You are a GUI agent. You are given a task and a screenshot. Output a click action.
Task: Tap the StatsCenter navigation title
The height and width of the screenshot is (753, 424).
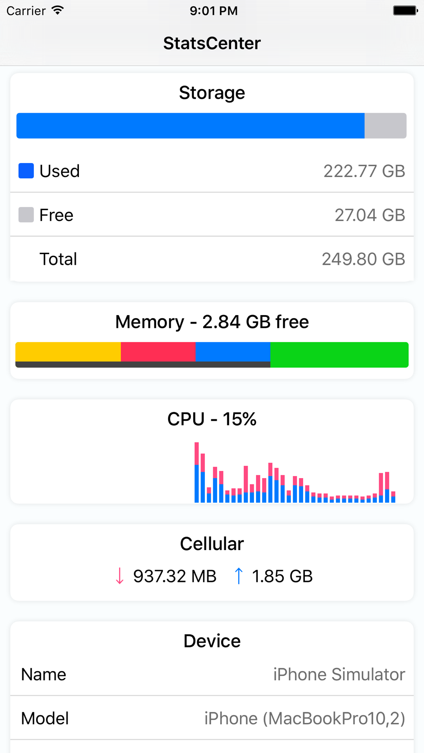click(212, 43)
